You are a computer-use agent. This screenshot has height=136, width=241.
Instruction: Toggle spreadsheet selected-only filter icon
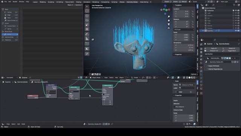79,77
